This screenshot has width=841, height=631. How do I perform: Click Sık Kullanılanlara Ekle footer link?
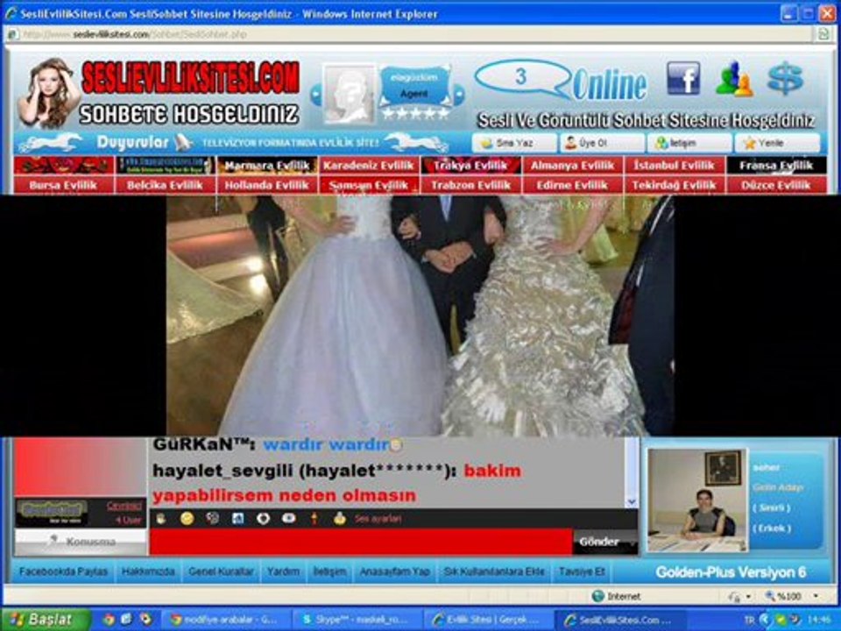[x=494, y=572]
